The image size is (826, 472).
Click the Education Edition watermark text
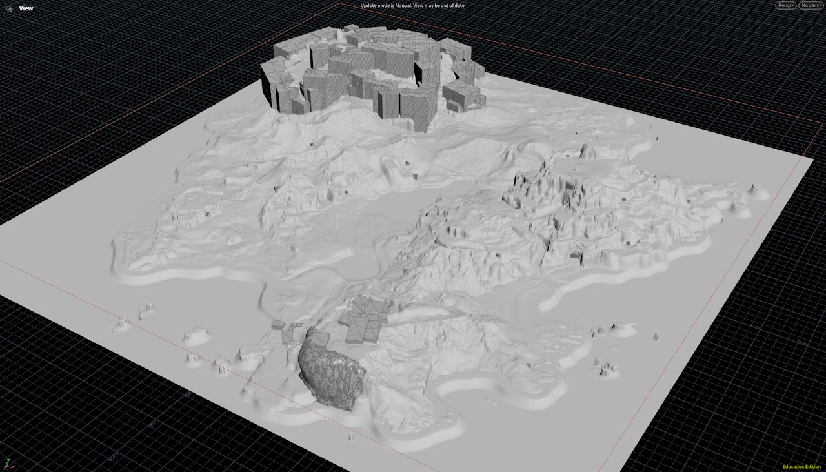pyautogui.click(x=801, y=467)
